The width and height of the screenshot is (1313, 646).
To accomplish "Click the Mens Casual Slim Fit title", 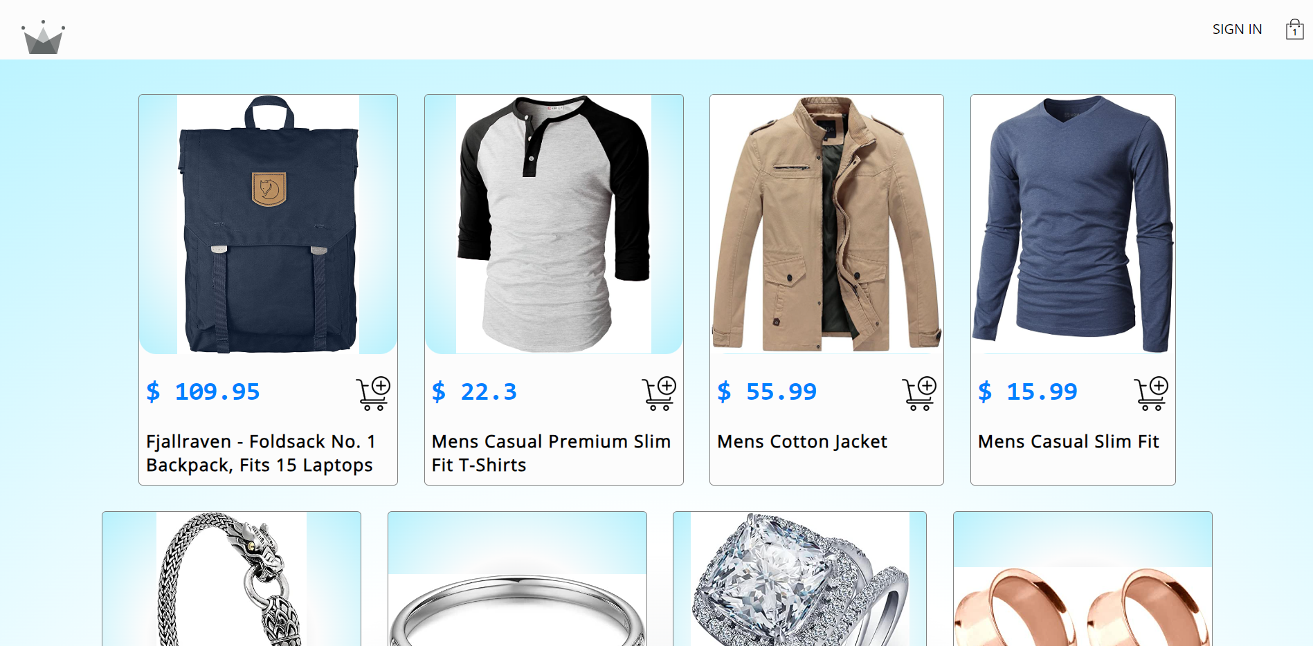I will tap(1068, 441).
